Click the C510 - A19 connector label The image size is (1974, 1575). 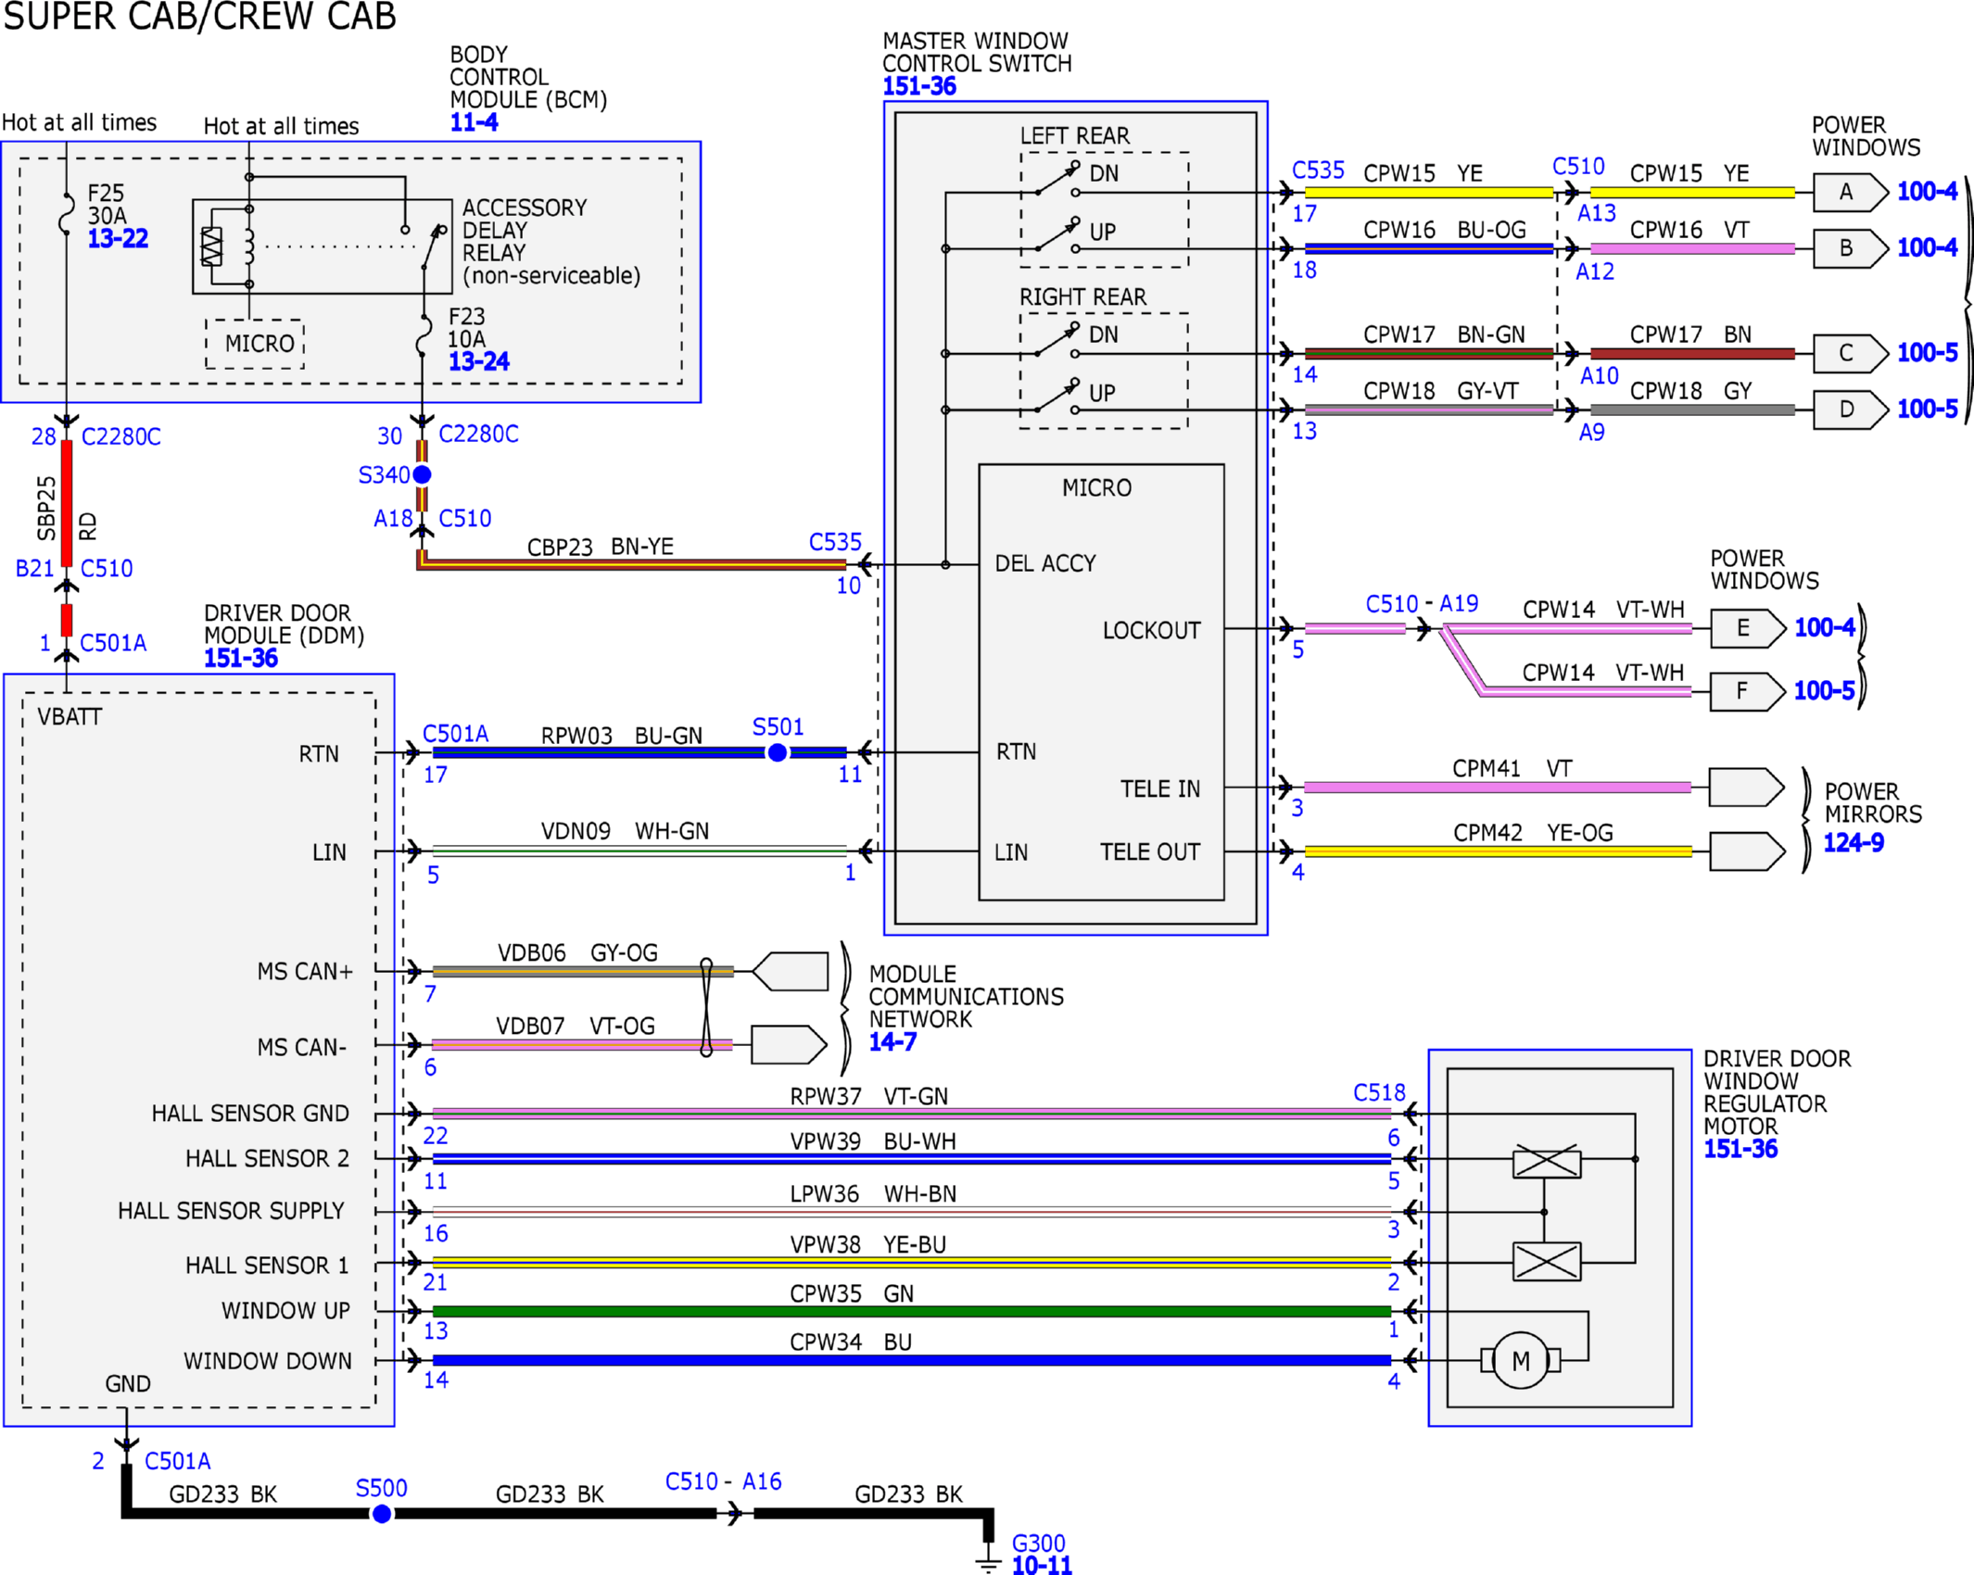pyautogui.click(x=1422, y=604)
